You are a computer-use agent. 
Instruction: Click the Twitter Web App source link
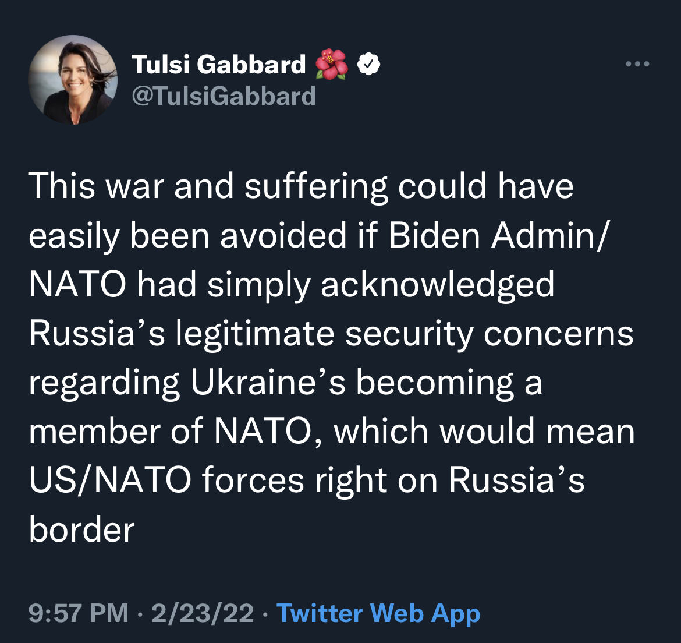[378, 613]
